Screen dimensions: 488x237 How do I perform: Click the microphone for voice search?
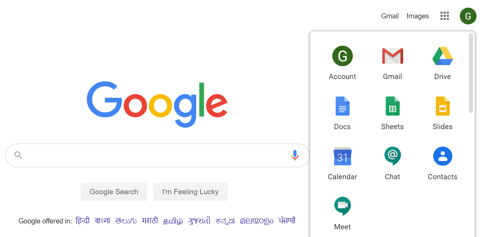(x=295, y=155)
